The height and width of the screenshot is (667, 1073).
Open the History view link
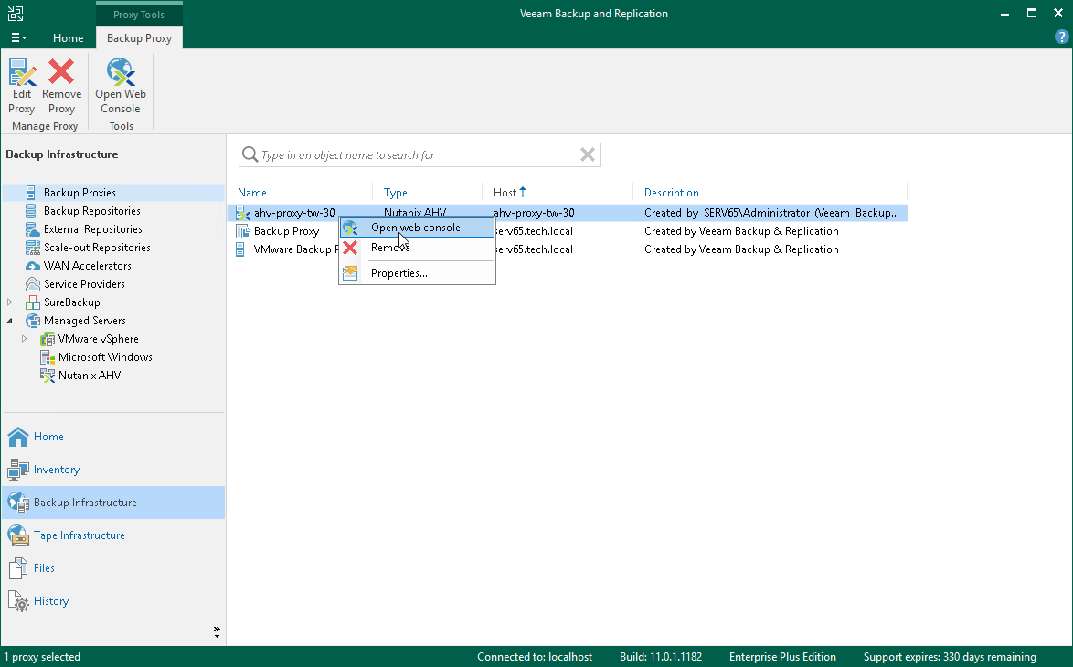click(x=51, y=601)
